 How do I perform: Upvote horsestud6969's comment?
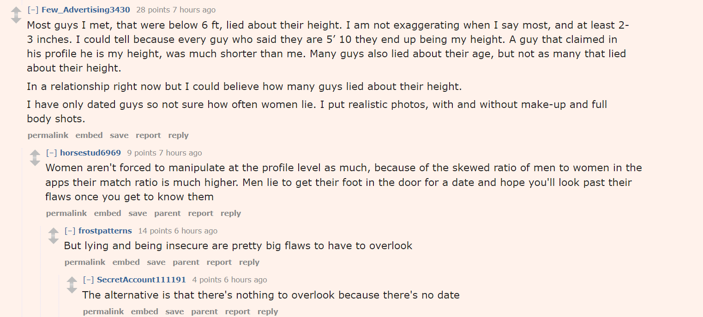click(35, 154)
